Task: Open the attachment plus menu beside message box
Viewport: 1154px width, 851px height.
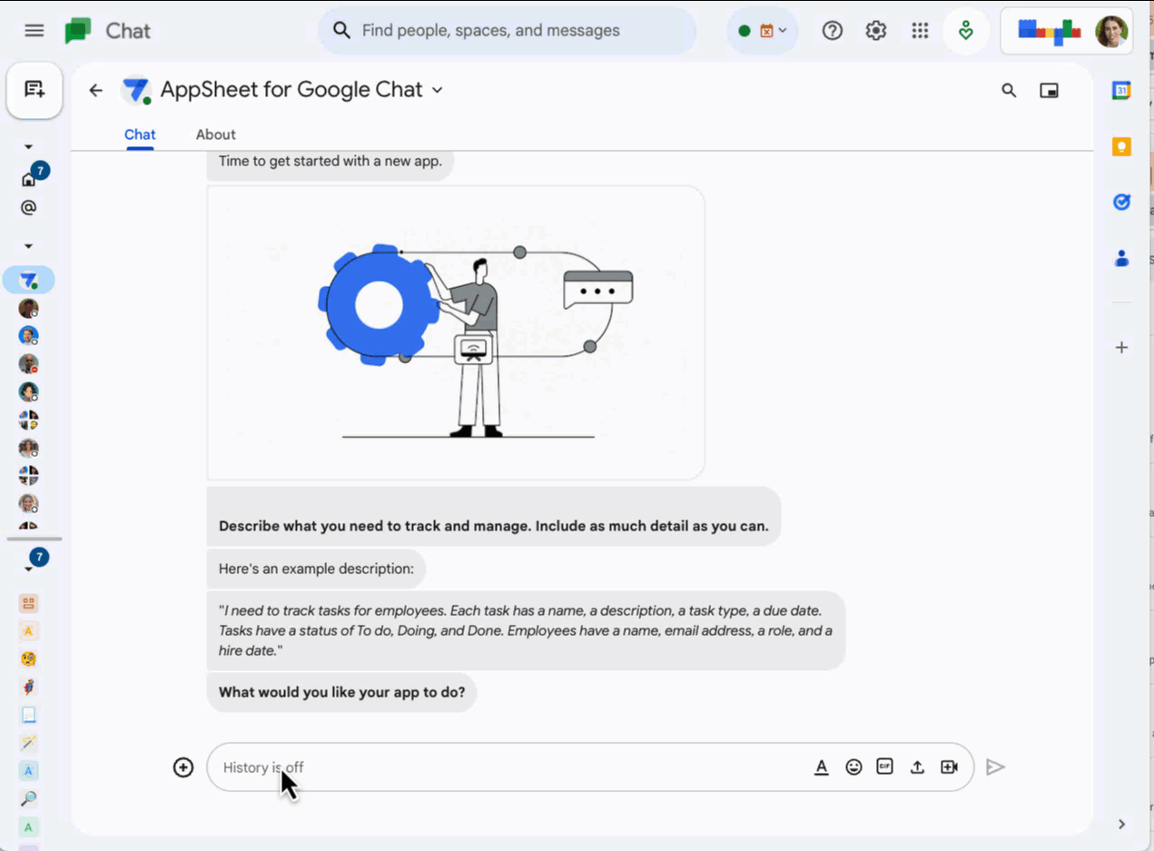Action: click(x=183, y=767)
